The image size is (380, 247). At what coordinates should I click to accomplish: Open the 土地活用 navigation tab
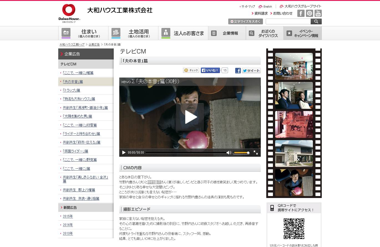point(133,33)
